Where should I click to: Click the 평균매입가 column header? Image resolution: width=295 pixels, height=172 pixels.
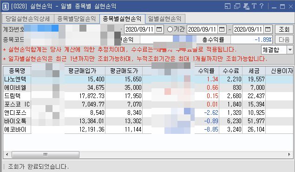[82, 71]
